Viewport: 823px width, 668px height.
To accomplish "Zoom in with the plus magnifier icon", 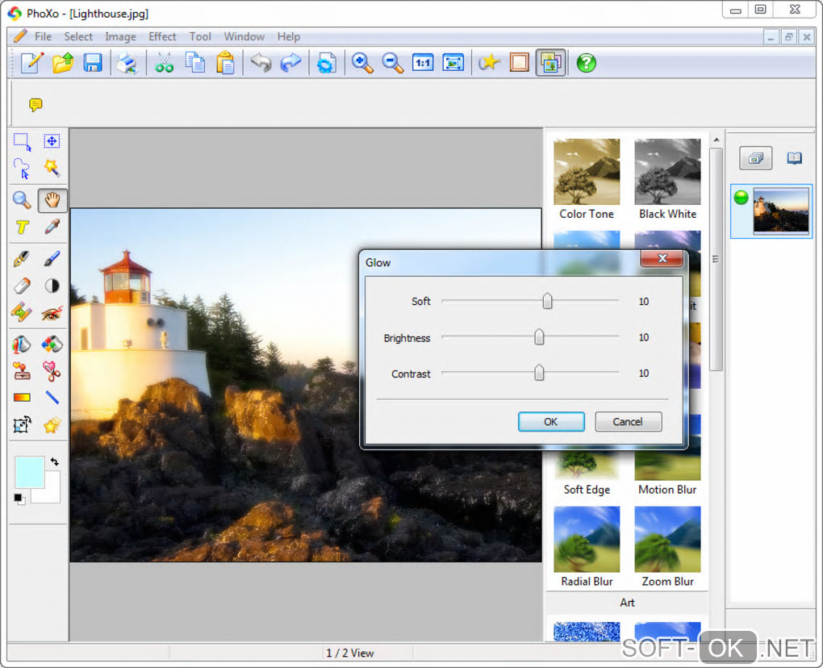I will [x=362, y=63].
